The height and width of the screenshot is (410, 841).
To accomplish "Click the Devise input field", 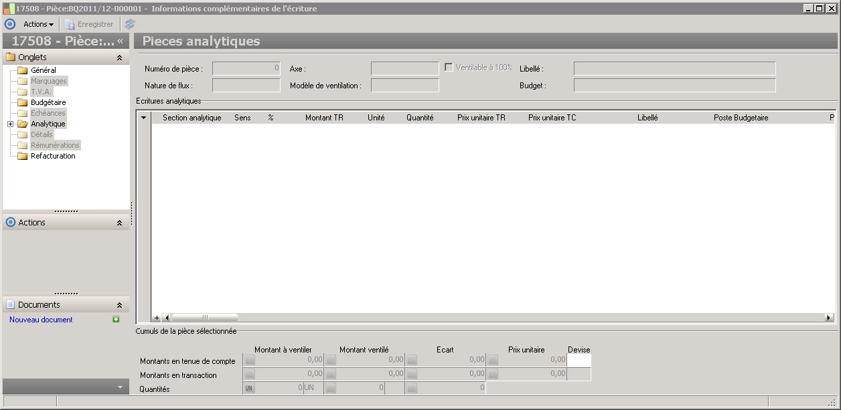I will (579, 361).
